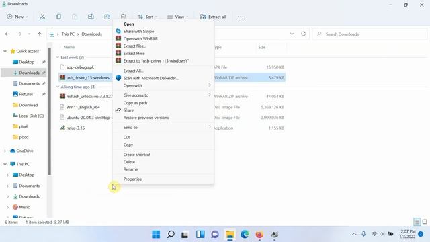Click File Explorer icon on taskbar

click(x=230, y=235)
